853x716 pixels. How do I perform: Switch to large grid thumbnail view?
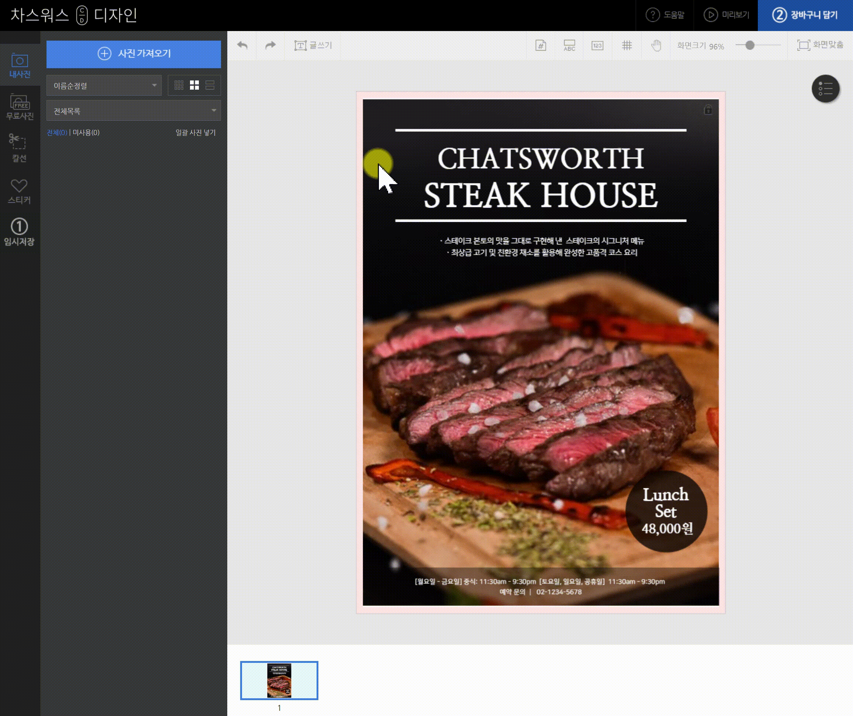click(x=194, y=85)
